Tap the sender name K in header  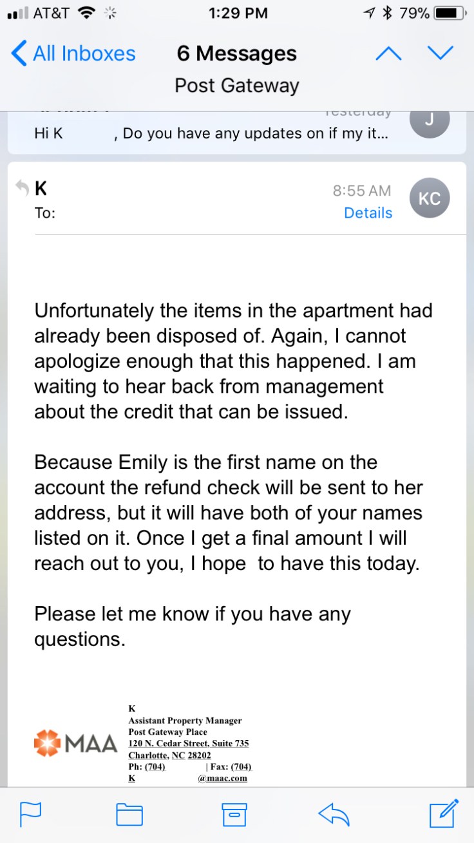(41, 189)
